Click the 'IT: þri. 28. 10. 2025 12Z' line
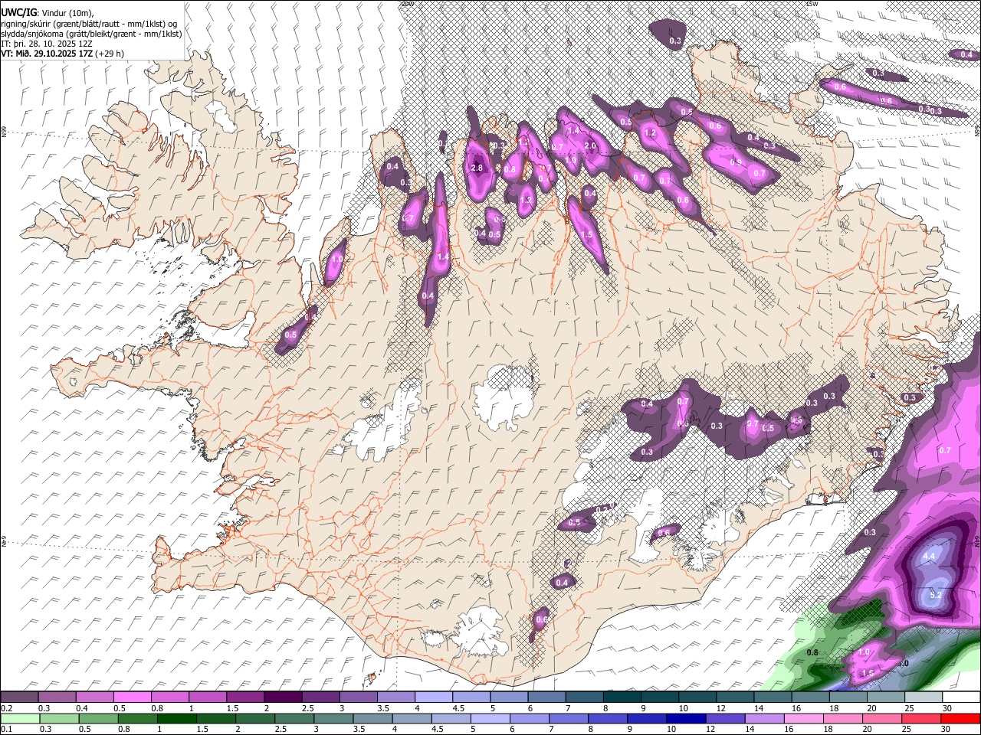 pyautogui.click(x=45, y=44)
